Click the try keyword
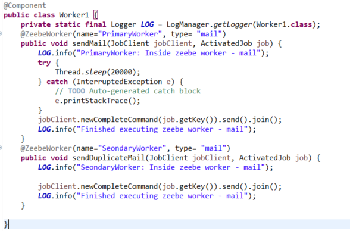Screen dimensions: 350x231 44,63
